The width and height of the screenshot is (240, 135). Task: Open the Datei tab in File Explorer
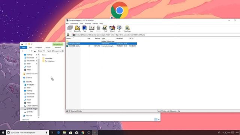click(23, 47)
